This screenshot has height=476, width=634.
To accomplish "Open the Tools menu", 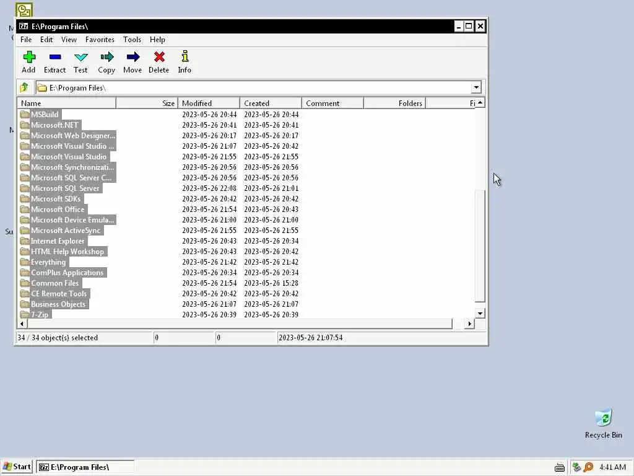I will click(132, 40).
